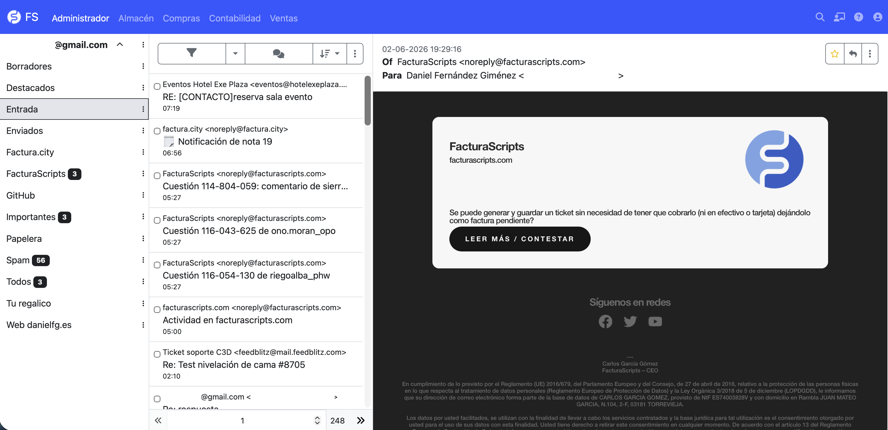The height and width of the screenshot is (430, 888).
Task: Click LEER MÁS / CONTESTAR button
Action: click(x=520, y=239)
